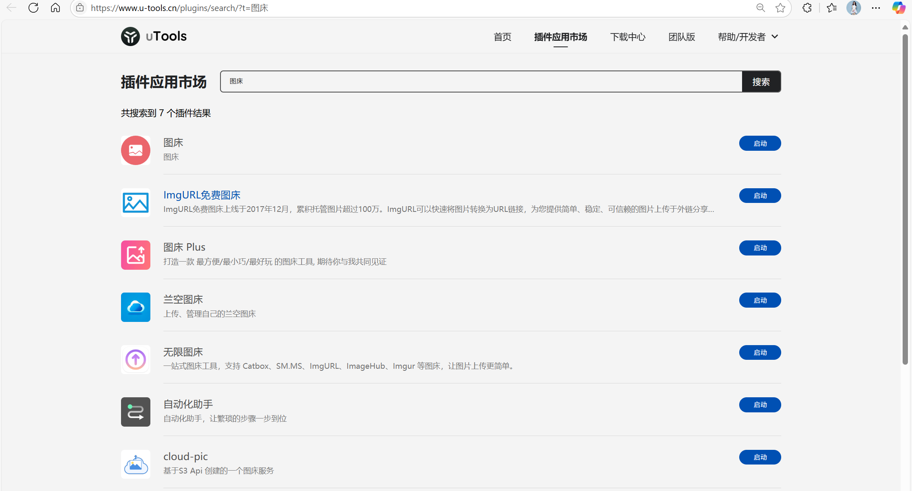912x491 pixels.
Task: Go to 首页 navigation item
Action: (502, 37)
